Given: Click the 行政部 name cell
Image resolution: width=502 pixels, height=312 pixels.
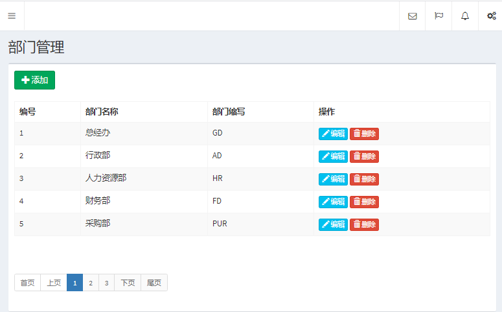Looking at the screenshot, I should coord(144,156).
